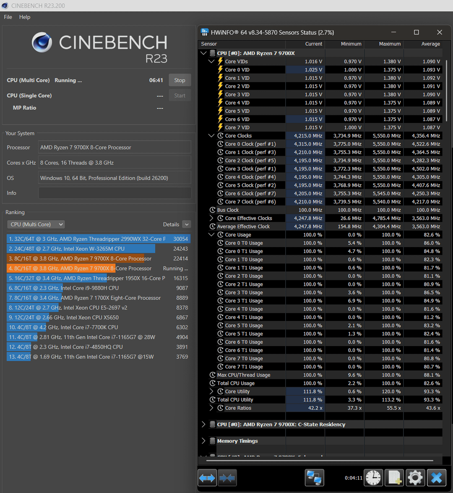Reset the elapsed time clock icon
453x493 pixels.
pyautogui.click(x=373, y=477)
